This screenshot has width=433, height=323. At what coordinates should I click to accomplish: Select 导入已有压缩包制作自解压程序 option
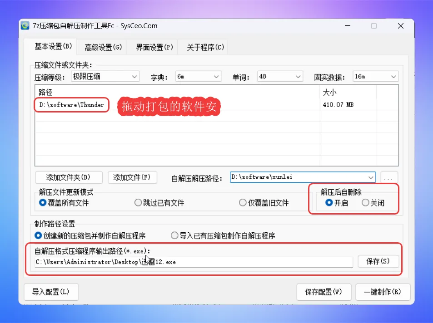coord(174,235)
